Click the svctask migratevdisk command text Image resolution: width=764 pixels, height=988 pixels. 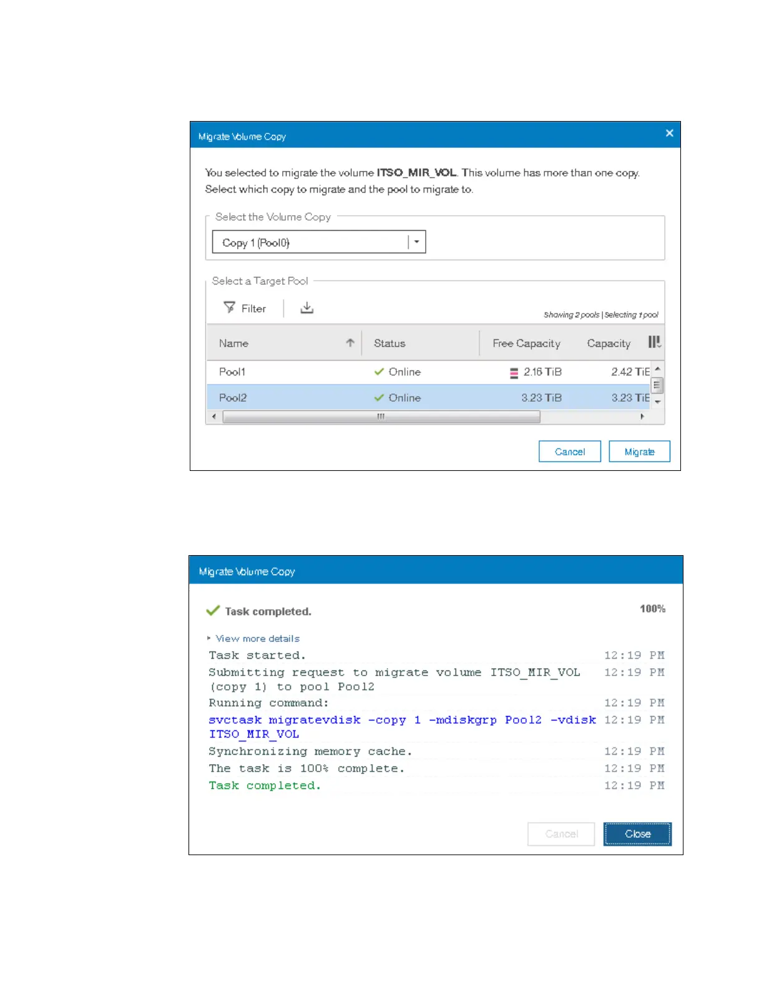click(402, 727)
